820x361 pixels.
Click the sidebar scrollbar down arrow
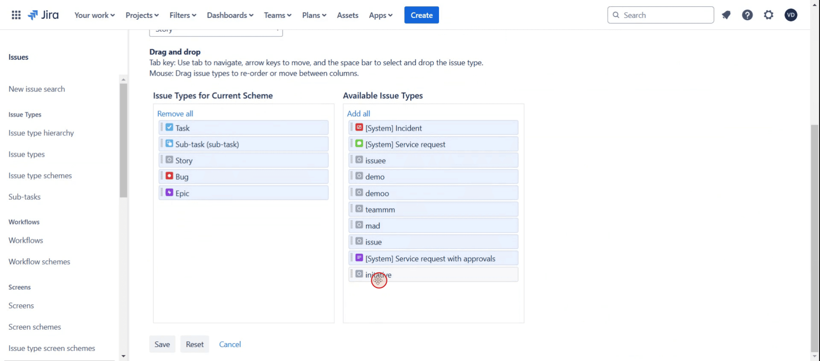pos(123,356)
